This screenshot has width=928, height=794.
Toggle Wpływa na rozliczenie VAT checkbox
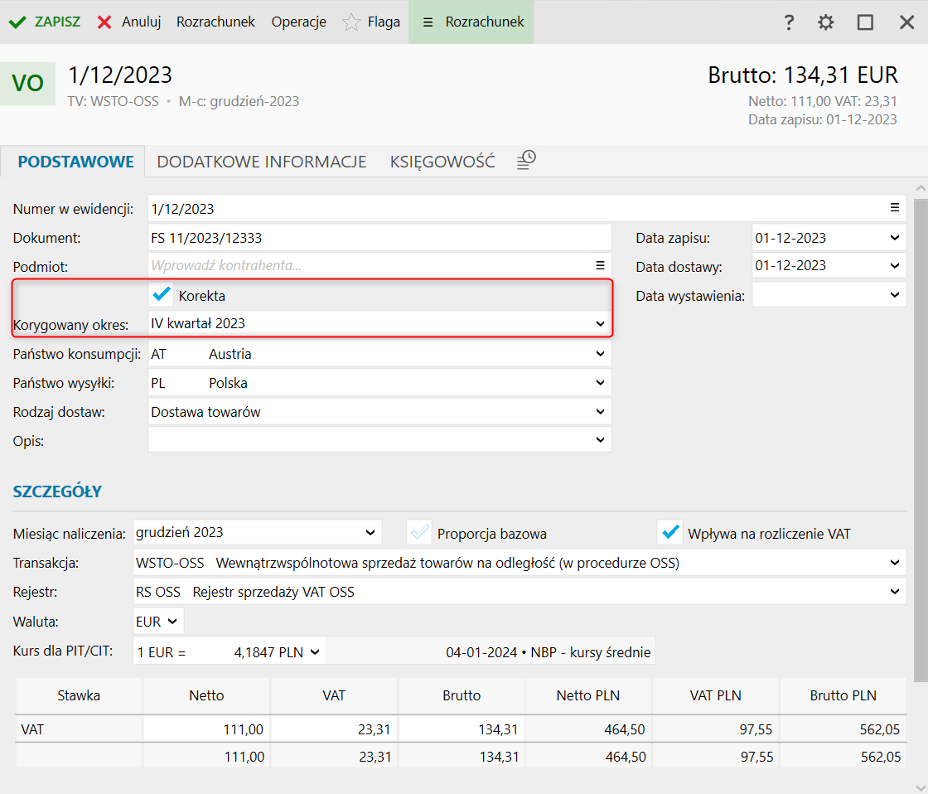669,532
